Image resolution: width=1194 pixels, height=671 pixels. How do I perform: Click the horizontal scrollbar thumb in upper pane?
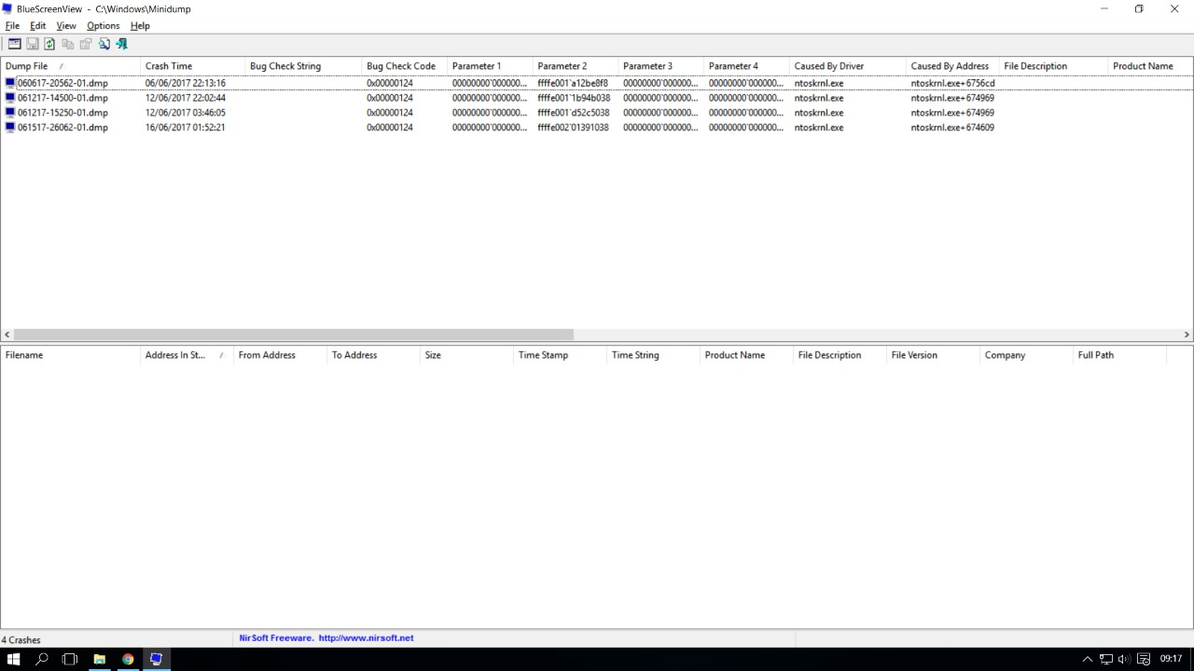[294, 335]
